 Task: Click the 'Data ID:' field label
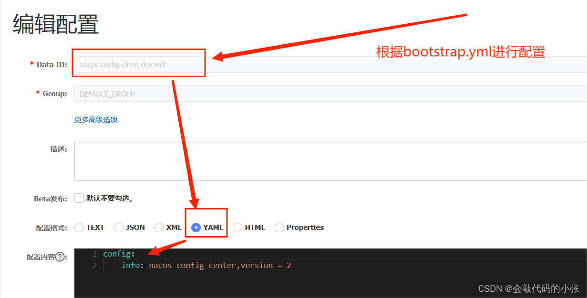pos(52,64)
